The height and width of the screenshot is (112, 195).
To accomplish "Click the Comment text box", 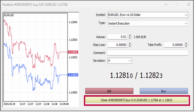I will pyautogui.click(x=148, y=53).
